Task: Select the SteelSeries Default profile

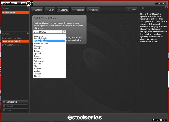Action: pos(15,41)
